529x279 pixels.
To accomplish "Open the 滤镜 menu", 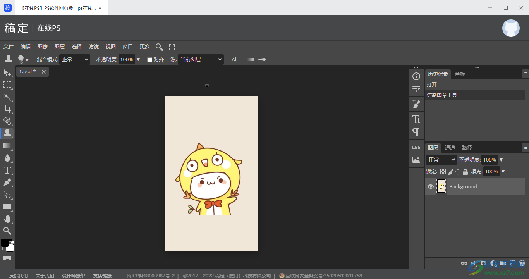I will (x=94, y=46).
